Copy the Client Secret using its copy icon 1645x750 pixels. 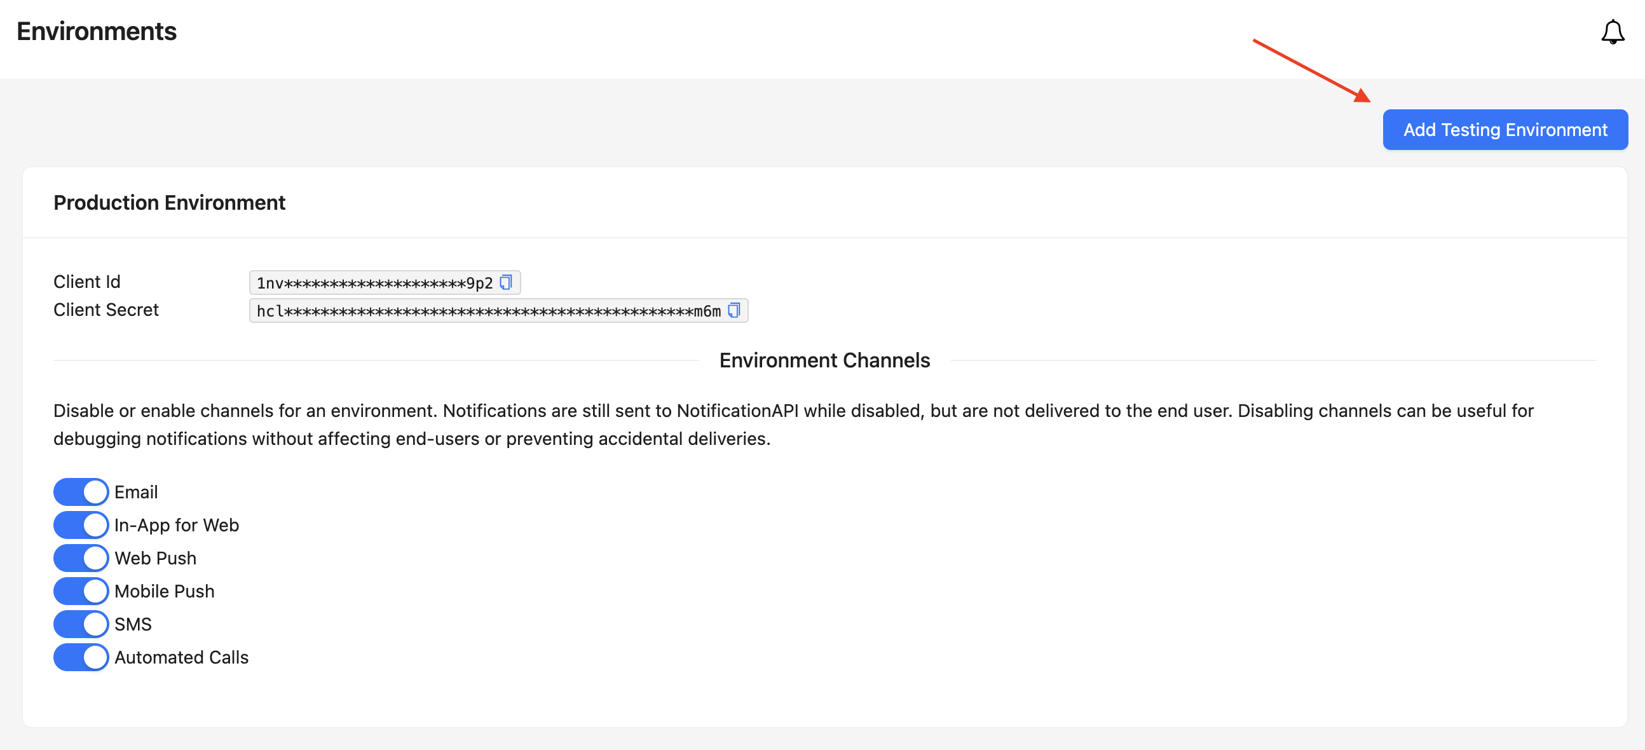point(735,311)
